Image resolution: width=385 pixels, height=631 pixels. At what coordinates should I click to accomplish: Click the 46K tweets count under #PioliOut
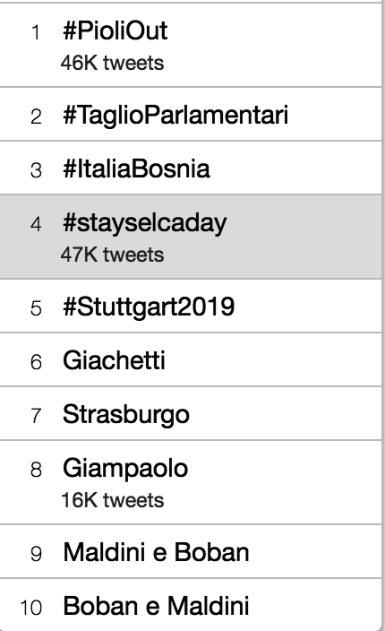(113, 63)
